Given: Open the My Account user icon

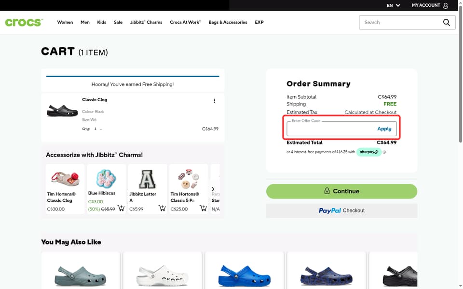Looking at the screenshot, I should tap(446, 5).
